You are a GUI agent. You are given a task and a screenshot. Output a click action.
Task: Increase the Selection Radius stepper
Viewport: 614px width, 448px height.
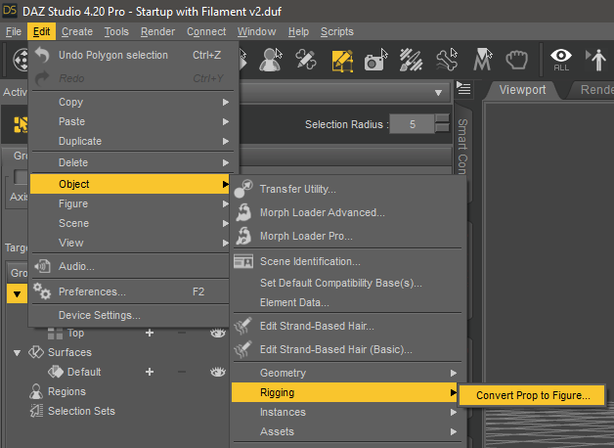point(443,118)
